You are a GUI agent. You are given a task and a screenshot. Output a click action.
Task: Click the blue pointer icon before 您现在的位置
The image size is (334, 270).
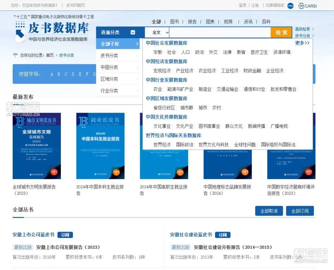click(15, 55)
